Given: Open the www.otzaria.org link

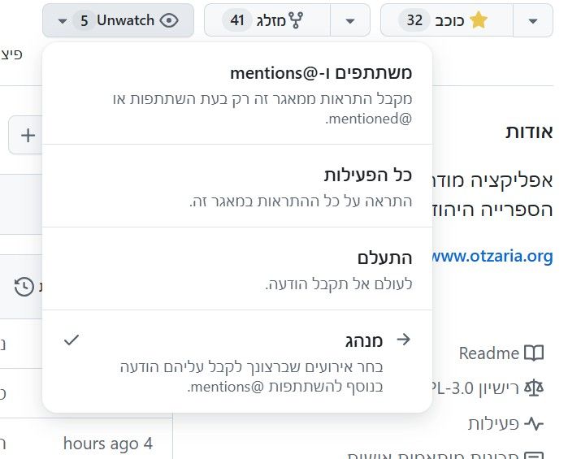Looking at the screenshot, I should pos(492,257).
